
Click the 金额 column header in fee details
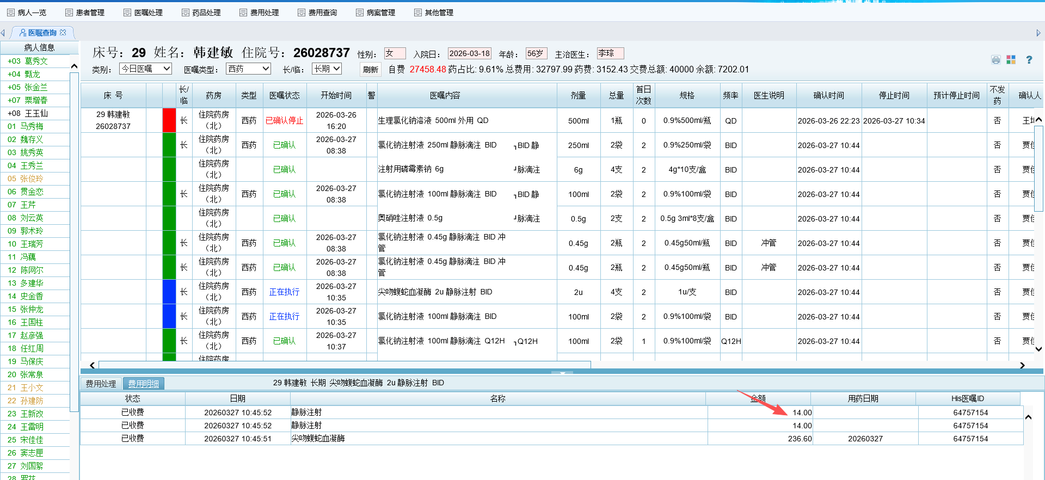point(758,398)
